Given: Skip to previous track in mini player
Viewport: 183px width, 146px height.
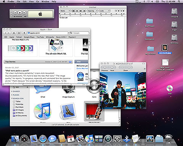Looking at the screenshot, I should click(x=15, y=13).
